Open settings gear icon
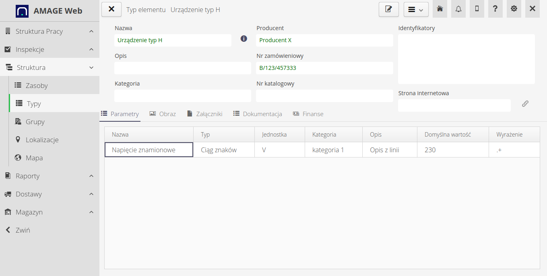Viewport: 547px width, 276px height. tap(514, 9)
